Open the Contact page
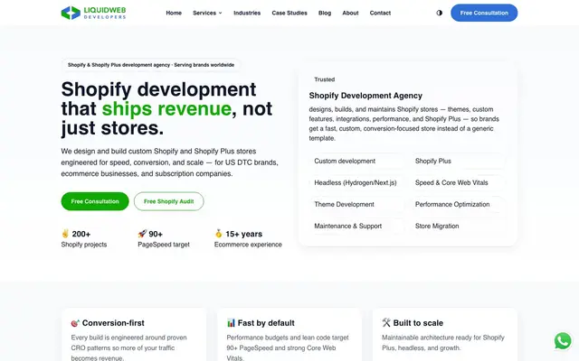The image size is (579, 361). (x=380, y=13)
